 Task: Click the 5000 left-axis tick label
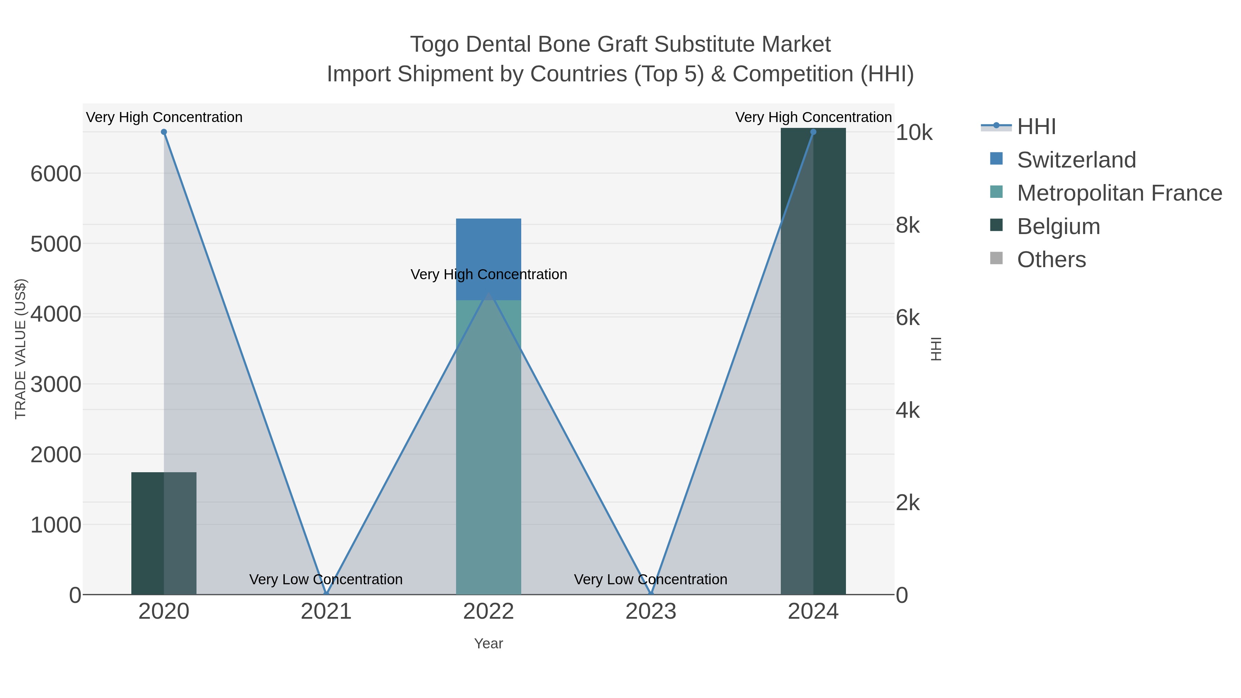pyautogui.click(x=56, y=244)
